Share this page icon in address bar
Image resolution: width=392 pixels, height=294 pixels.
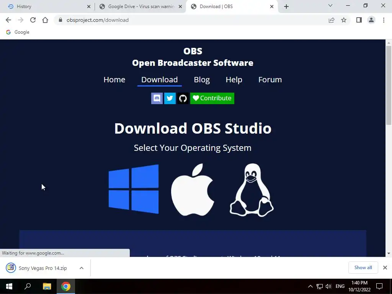(x=332, y=20)
